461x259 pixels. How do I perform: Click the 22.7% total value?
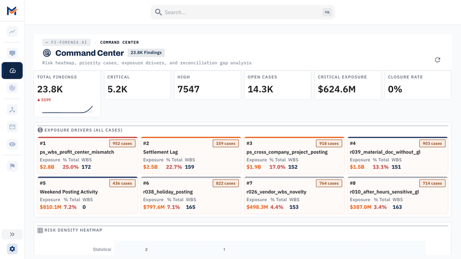(x=174, y=167)
